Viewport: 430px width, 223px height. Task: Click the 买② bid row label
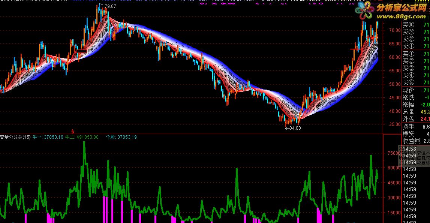(x=408, y=61)
